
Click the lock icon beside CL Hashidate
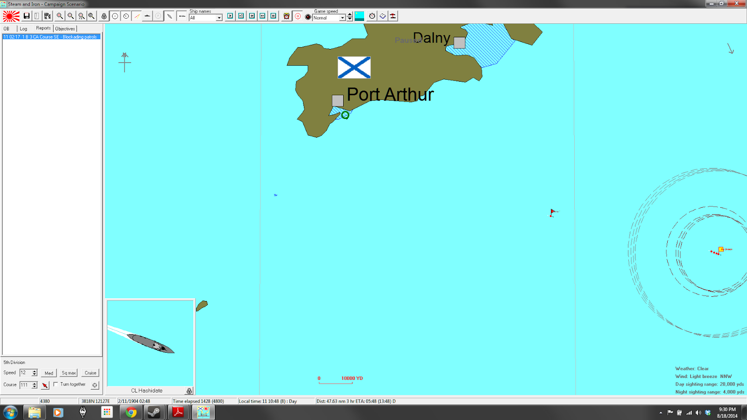coord(189,391)
